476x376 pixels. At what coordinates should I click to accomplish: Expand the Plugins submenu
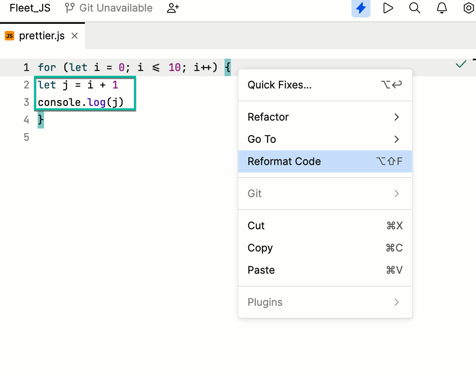[265, 302]
